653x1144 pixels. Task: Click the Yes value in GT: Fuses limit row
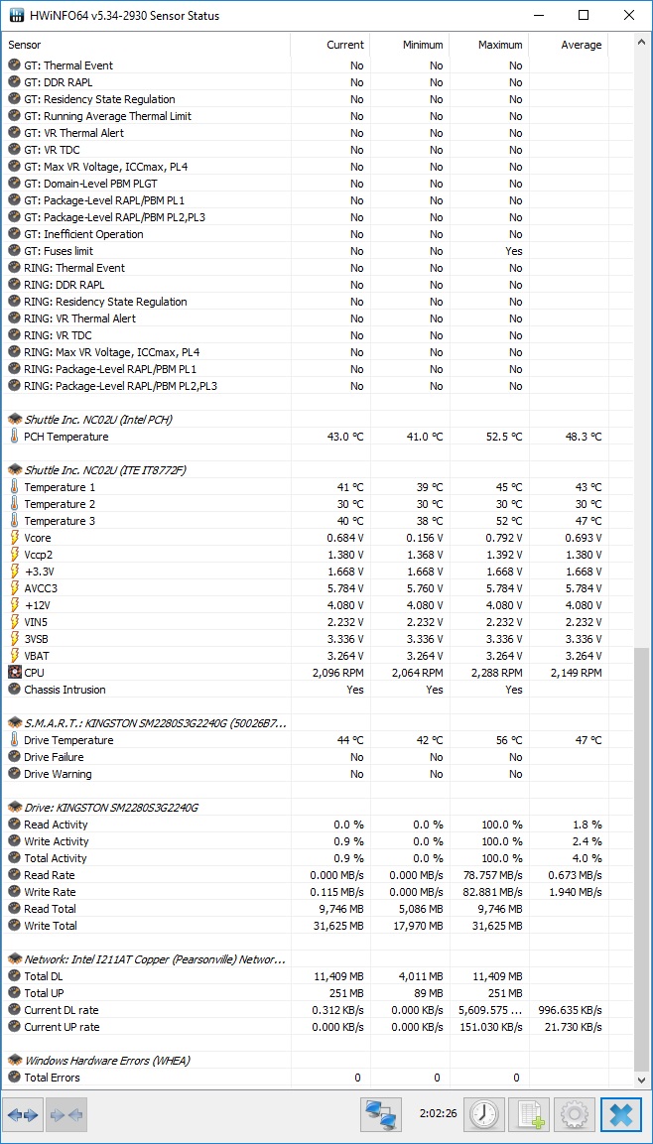pos(514,251)
